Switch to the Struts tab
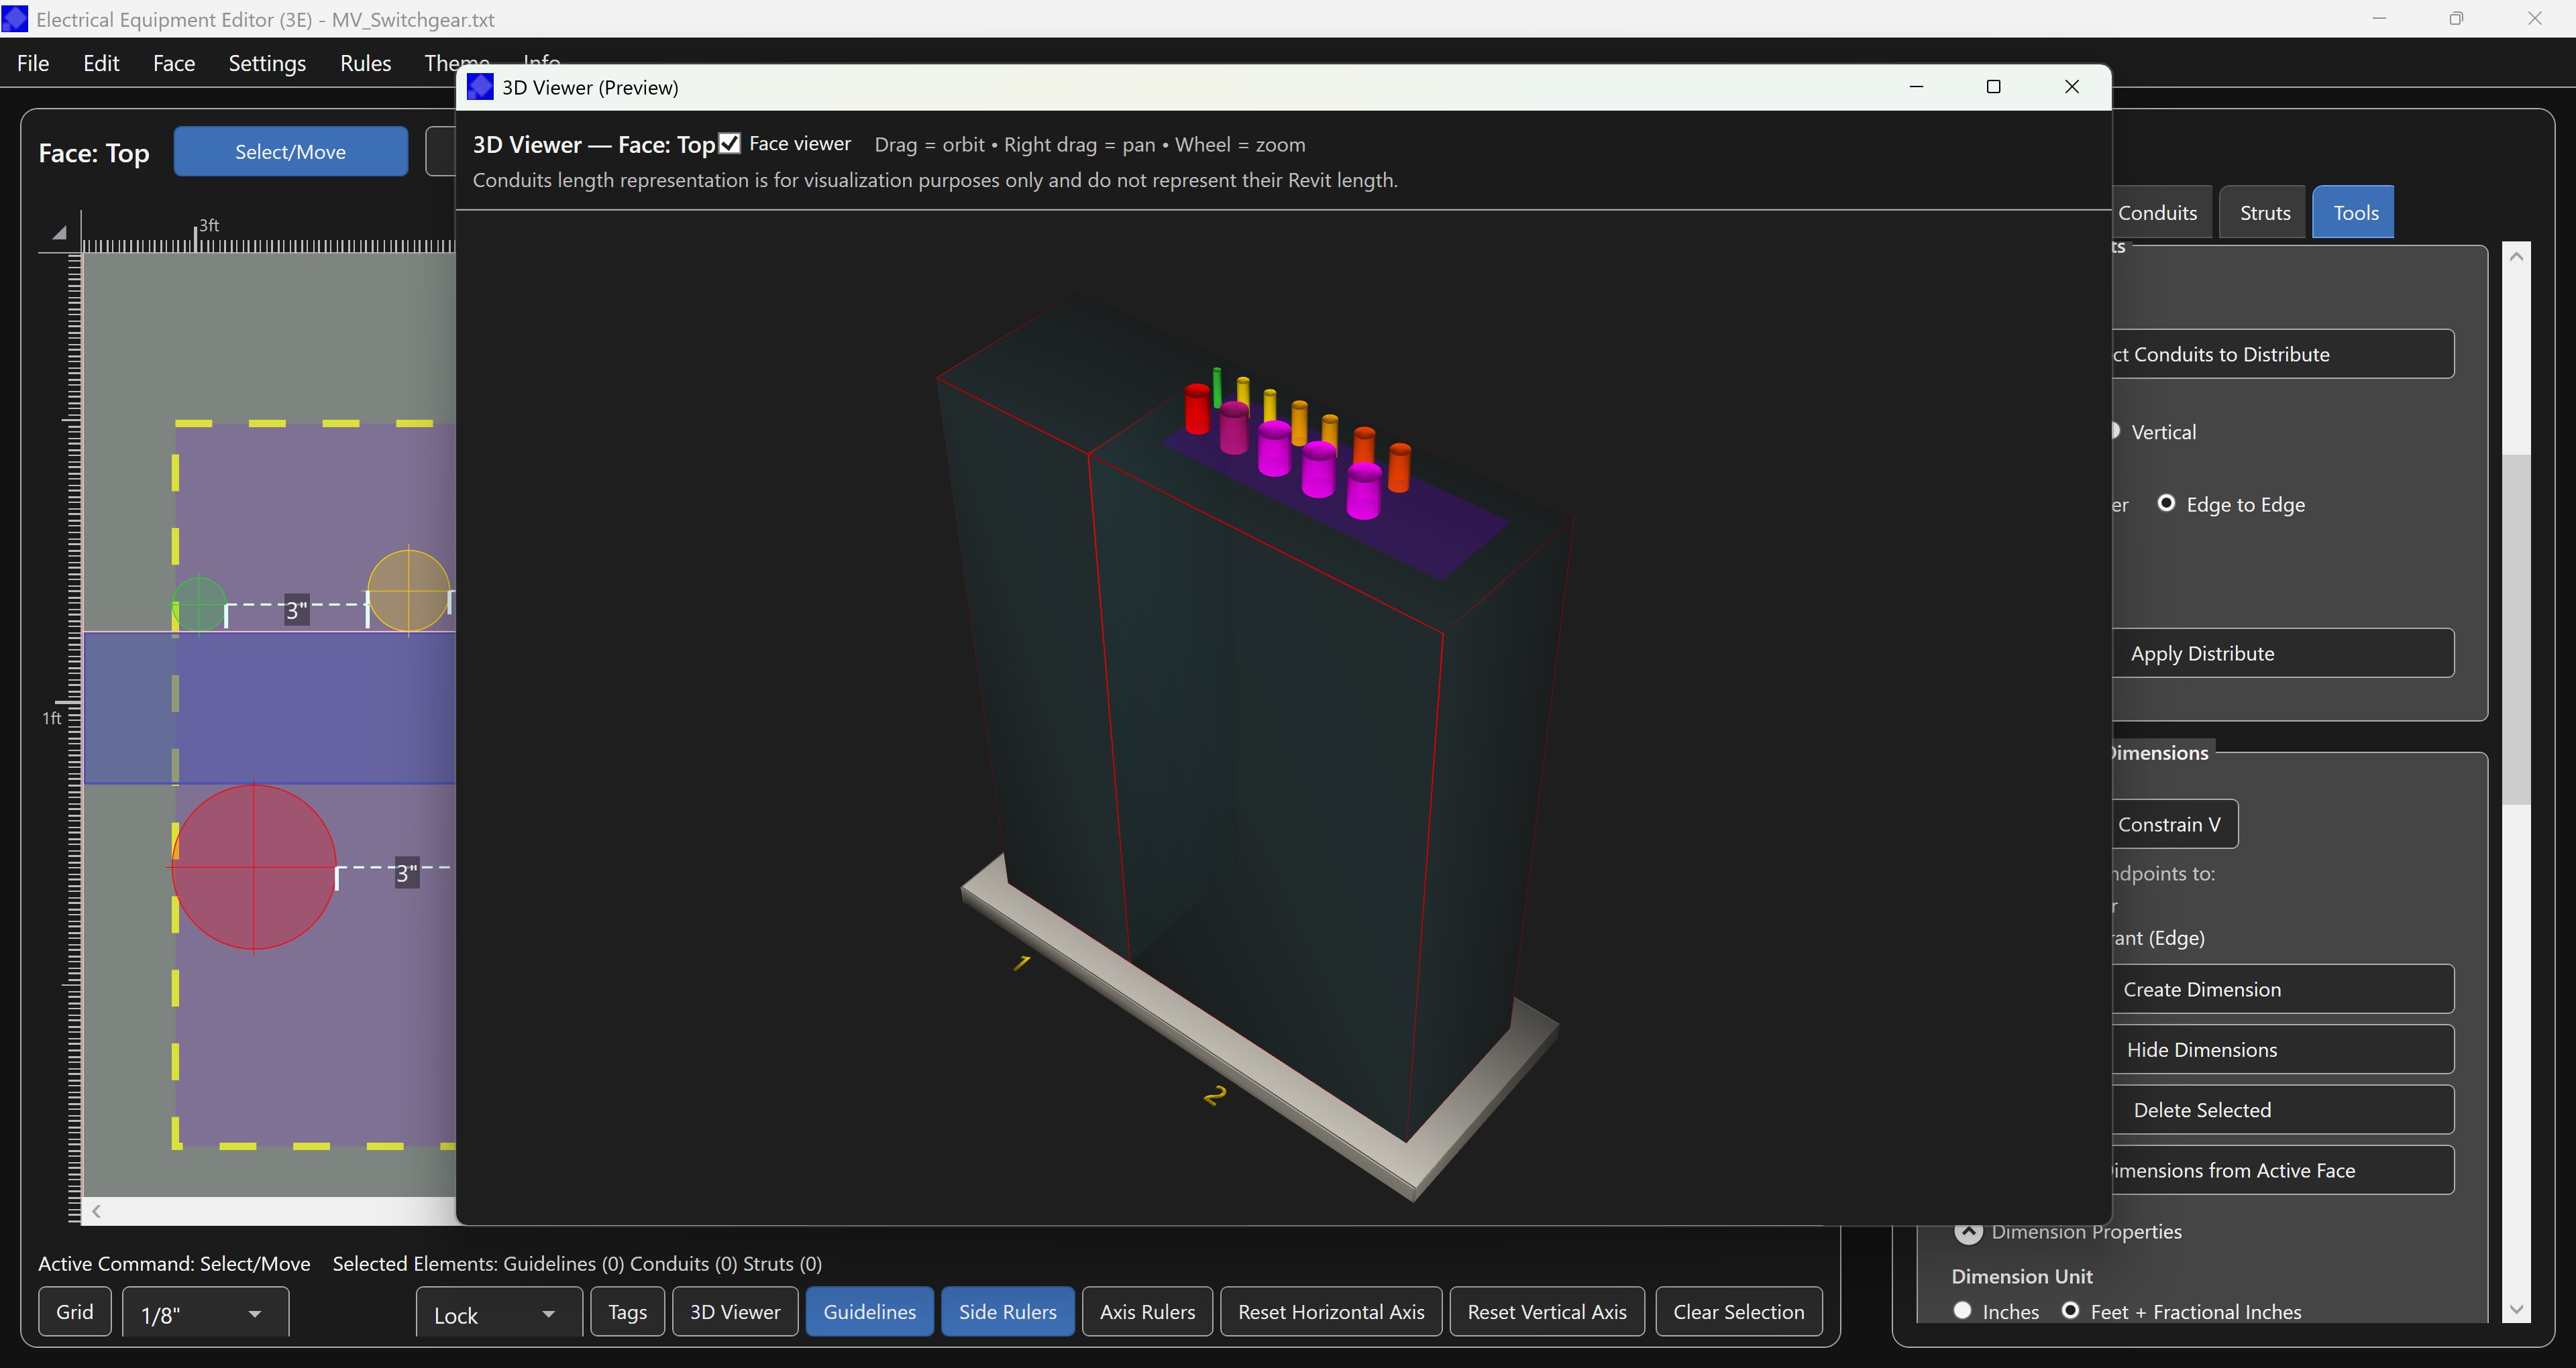Screen dimensions: 2576x1368 click(2263, 211)
